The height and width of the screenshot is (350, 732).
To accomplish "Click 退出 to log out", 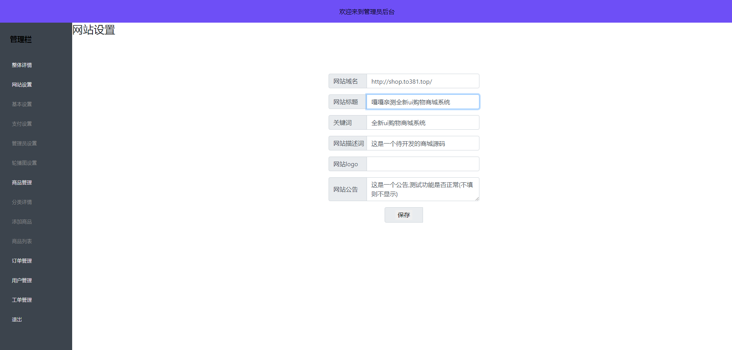I will [x=17, y=320].
